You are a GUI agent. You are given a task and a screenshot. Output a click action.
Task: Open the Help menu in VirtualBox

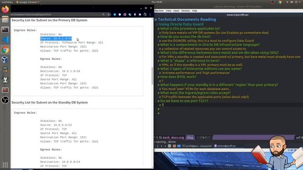click(195, 11)
